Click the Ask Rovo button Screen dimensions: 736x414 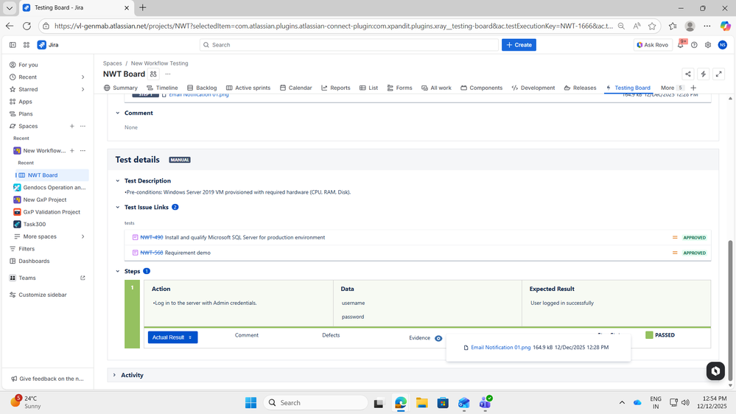click(652, 45)
